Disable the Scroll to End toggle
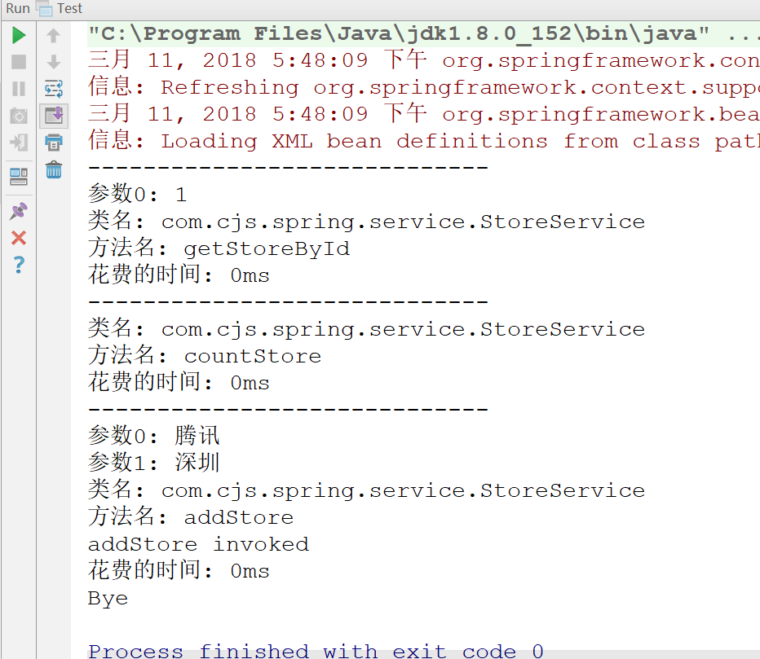Screen dimensions: 760x659 point(54,116)
